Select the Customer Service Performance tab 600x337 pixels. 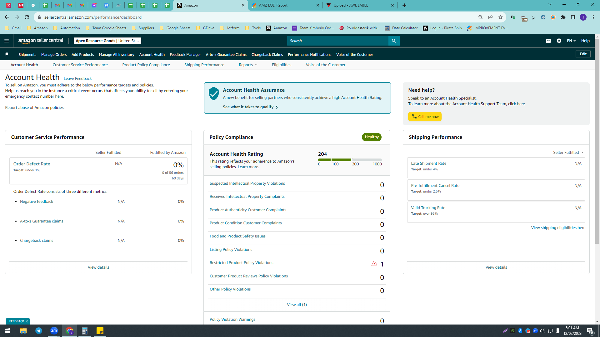coord(80,65)
